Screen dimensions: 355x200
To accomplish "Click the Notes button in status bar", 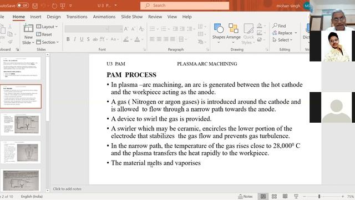I will (245, 196).
